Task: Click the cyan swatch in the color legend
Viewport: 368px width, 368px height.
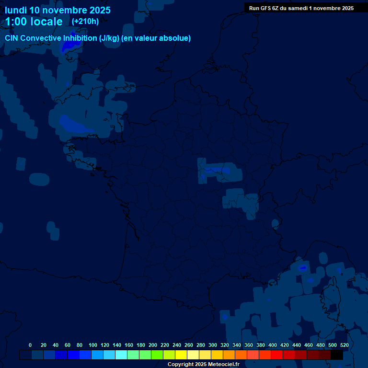Action: pos(121,355)
